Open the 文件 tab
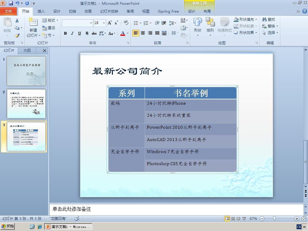This screenshot has height=231, width=308. [8, 11]
